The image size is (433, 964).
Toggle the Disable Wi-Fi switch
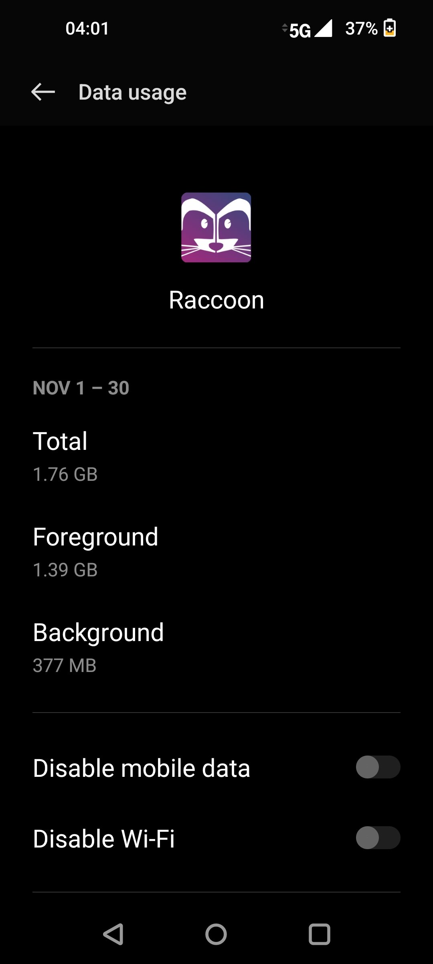tap(378, 838)
